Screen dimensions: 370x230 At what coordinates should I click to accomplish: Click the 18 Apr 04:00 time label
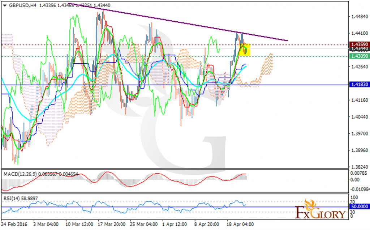click(240, 224)
